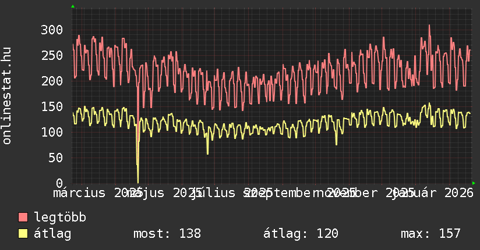
Task: Click the yellow line's dip to zero
Action: tap(138, 181)
